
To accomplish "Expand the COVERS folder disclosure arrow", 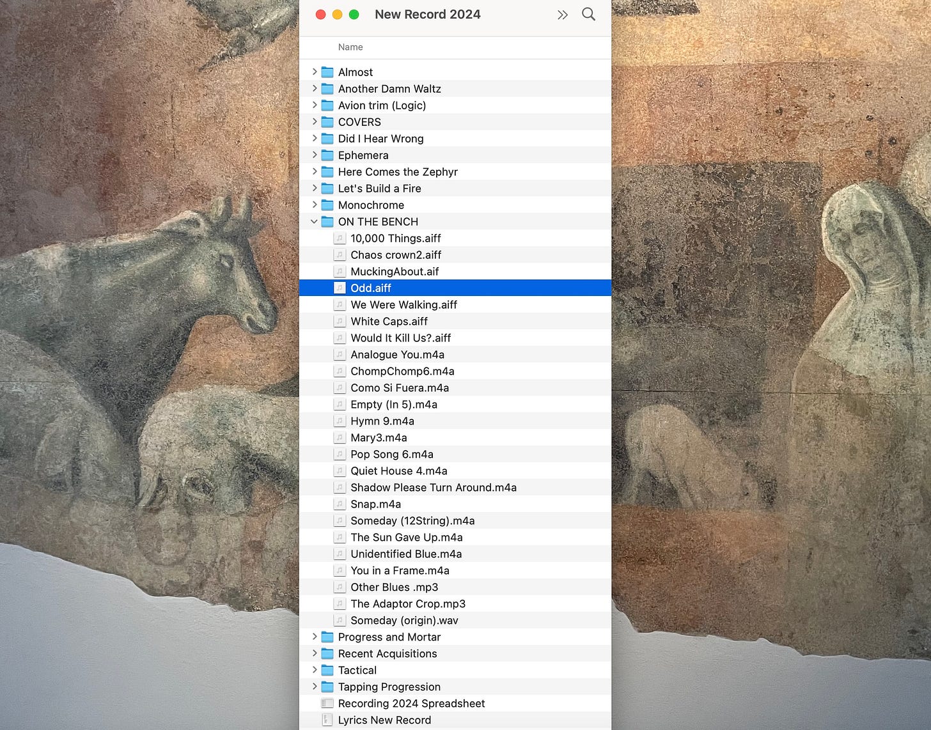I will [x=314, y=122].
